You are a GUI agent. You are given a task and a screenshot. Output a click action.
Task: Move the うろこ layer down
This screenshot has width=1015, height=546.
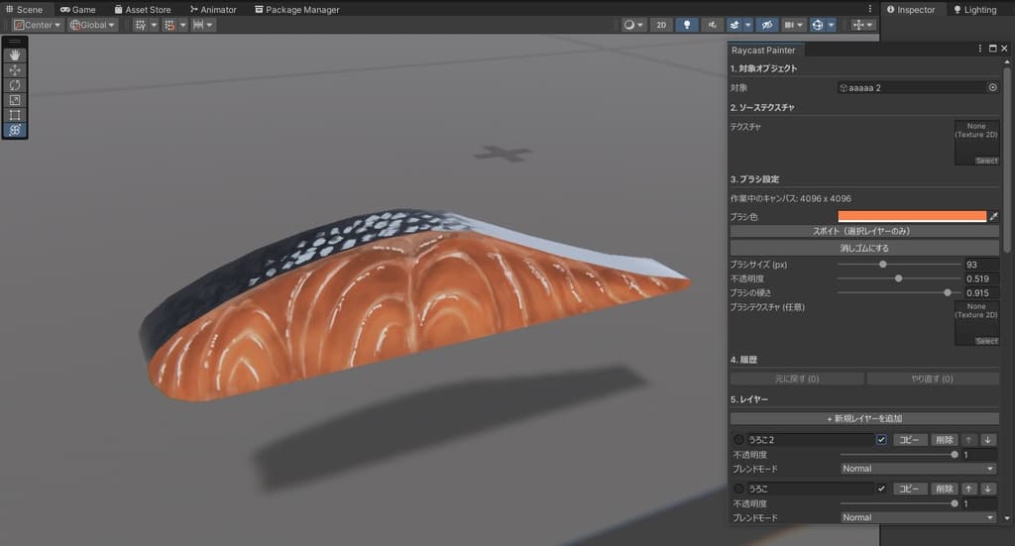pyautogui.click(x=988, y=490)
